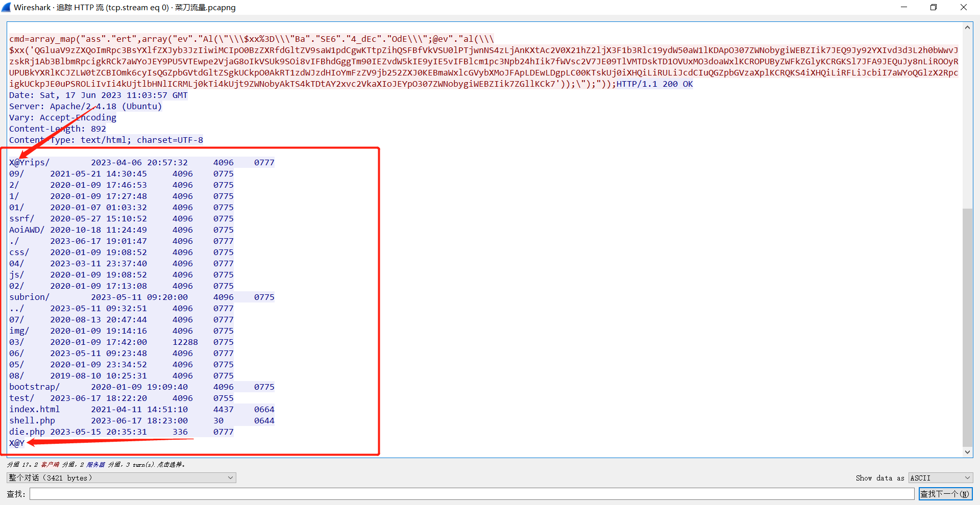
Task: Click the HTTP/1.1 200 OK response text
Action: pos(654,84)
